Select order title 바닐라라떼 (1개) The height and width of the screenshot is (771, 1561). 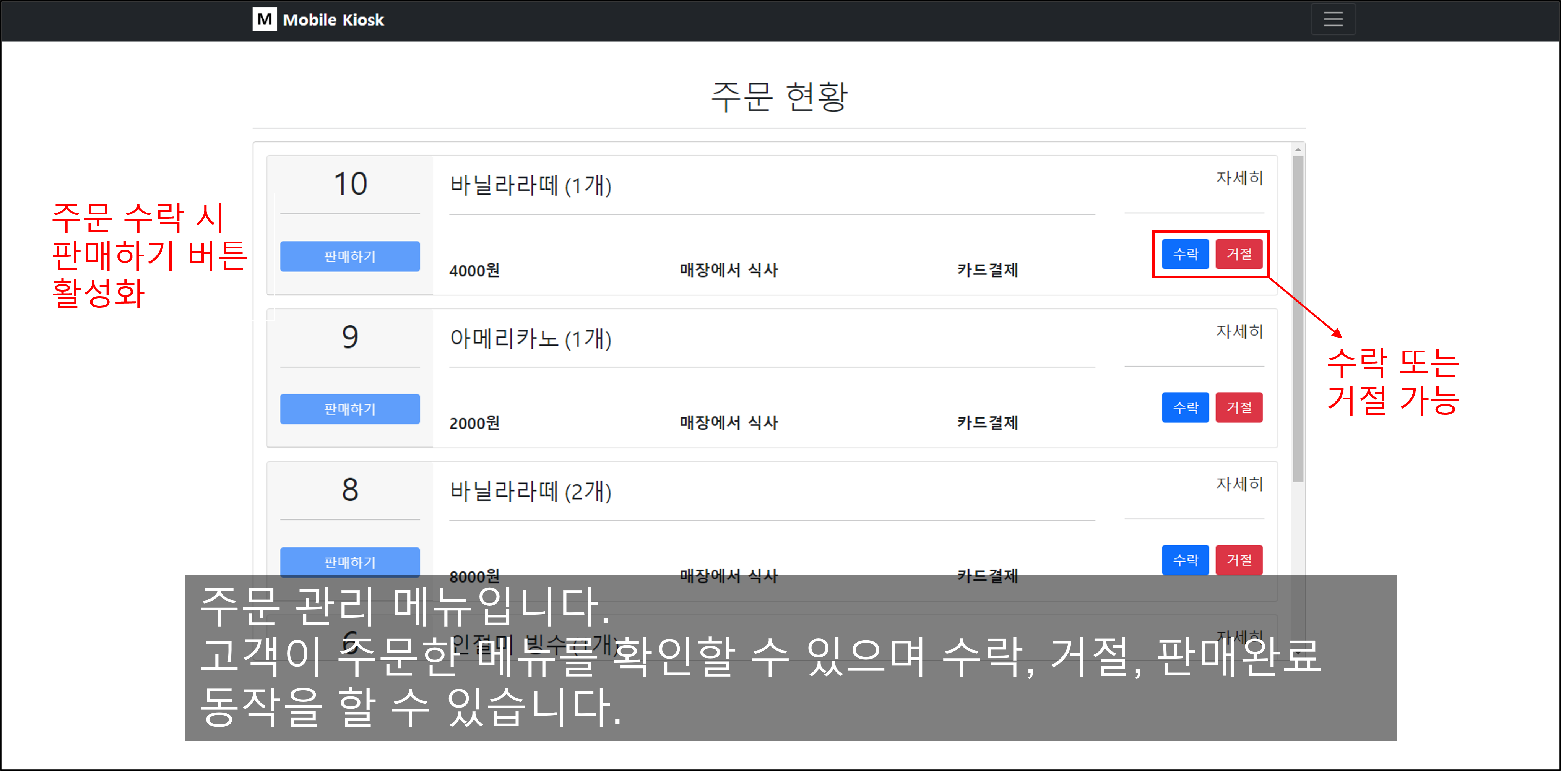pos(530,185)
